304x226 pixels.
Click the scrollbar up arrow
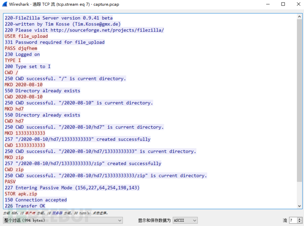click(299, 17)
